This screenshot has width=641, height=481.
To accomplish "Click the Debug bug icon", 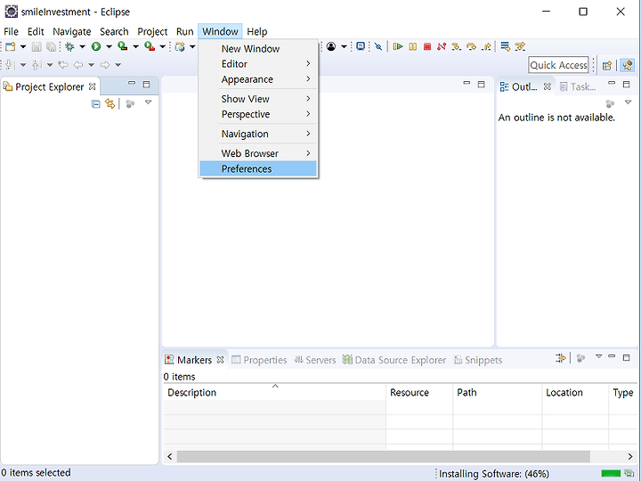I will point(69,46).
